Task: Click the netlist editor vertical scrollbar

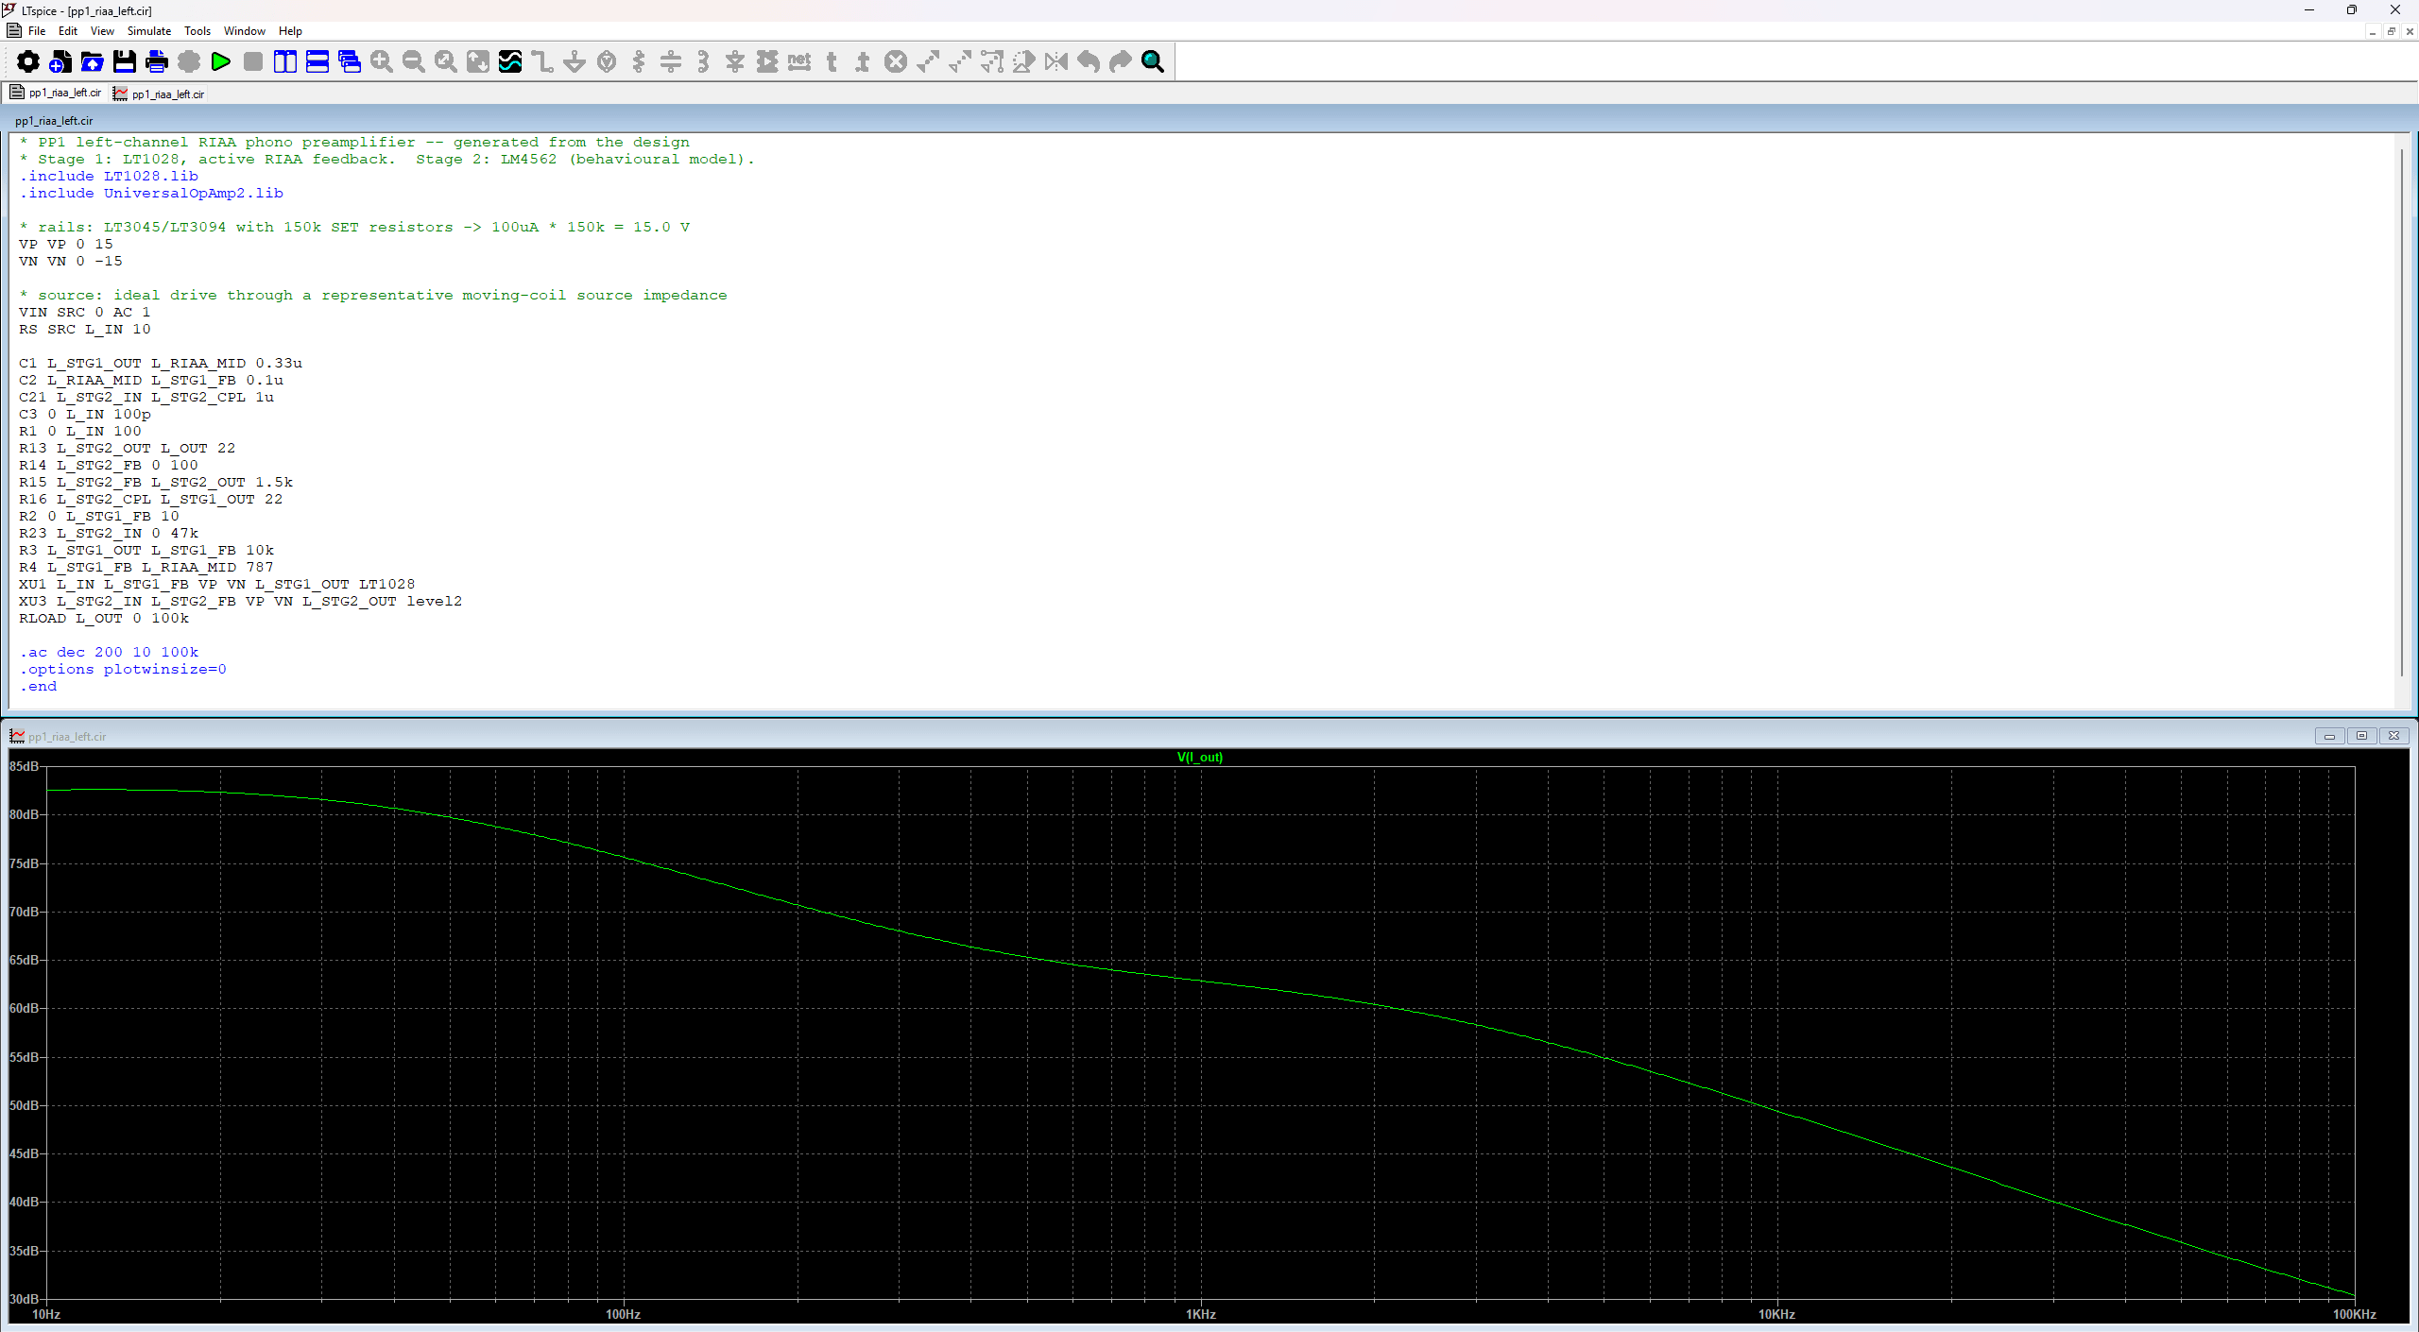Action: 2402,411
